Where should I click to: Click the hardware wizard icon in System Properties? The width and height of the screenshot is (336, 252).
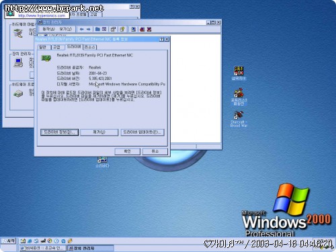(x=18, y=33)
